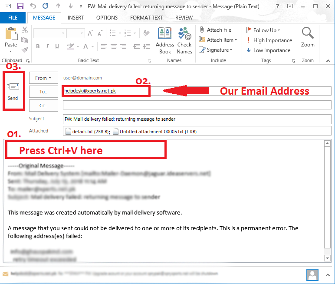Viewport: 335px width, 284px height.
Task: Click the To... recipients button
Action: 43,92
